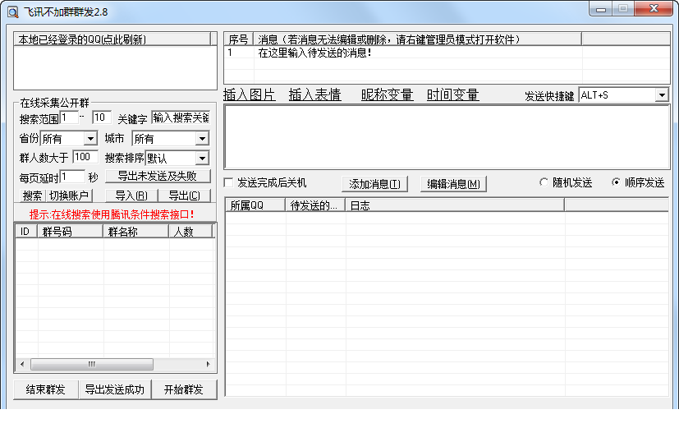
Task: Click the Import (R) button
Action: (x=131, y=196)
